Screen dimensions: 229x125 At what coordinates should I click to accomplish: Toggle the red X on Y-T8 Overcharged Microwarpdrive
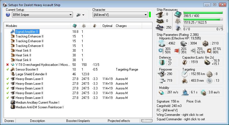[8, 65]
